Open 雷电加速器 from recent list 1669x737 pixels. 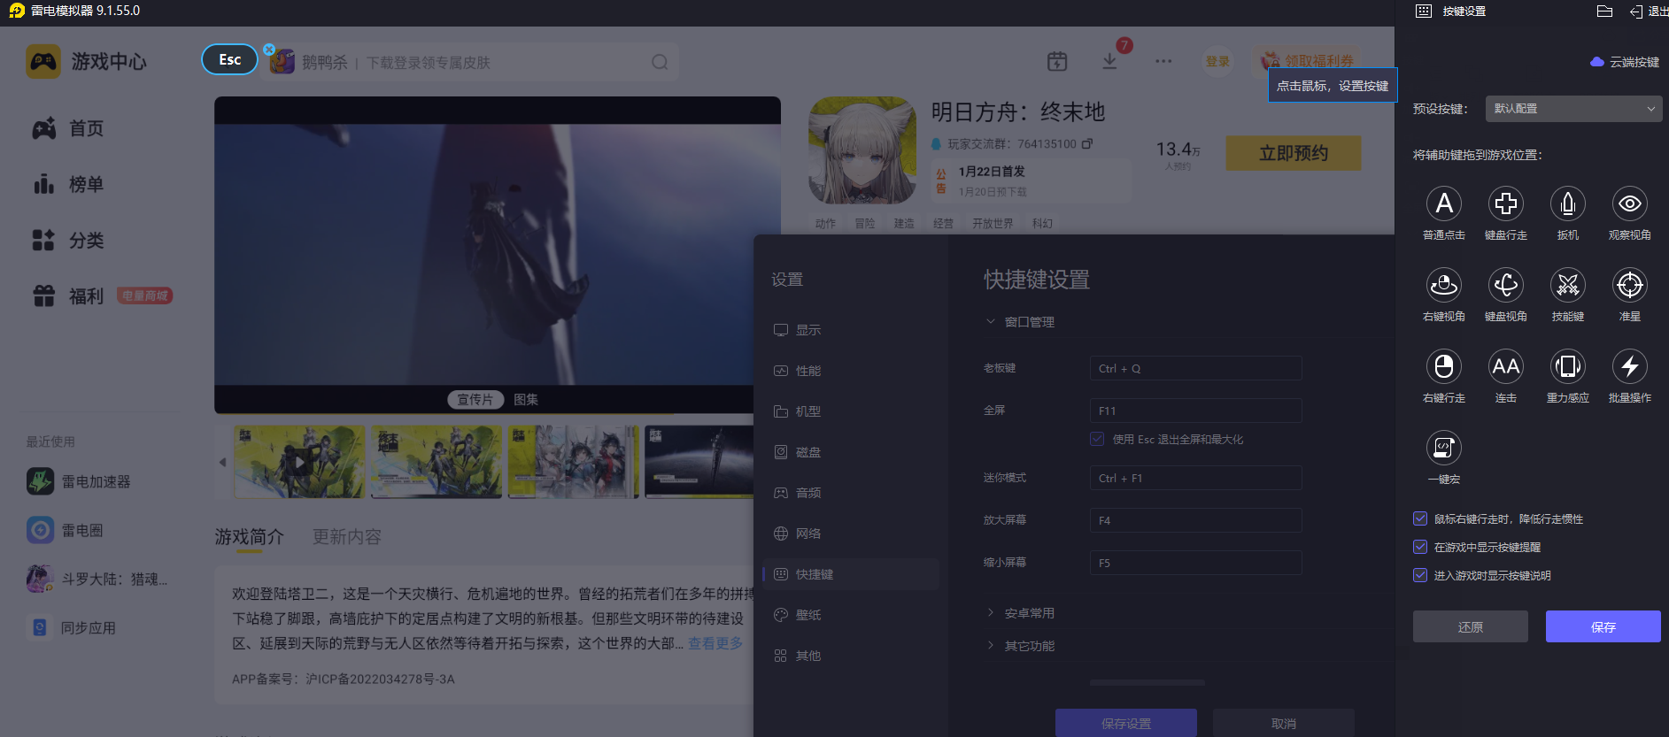pyautogui.click(x=79, y=481)
